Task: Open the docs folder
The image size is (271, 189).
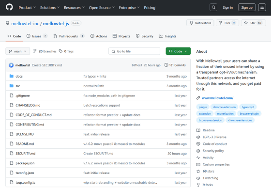Action: coord(19,77)
